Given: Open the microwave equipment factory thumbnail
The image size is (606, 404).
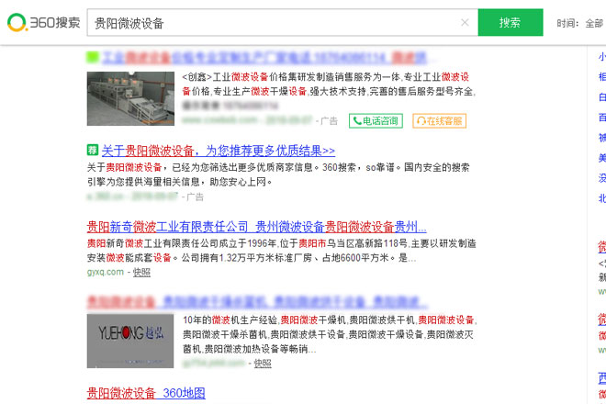Looking at the screenshot, I should pos(130,98).
